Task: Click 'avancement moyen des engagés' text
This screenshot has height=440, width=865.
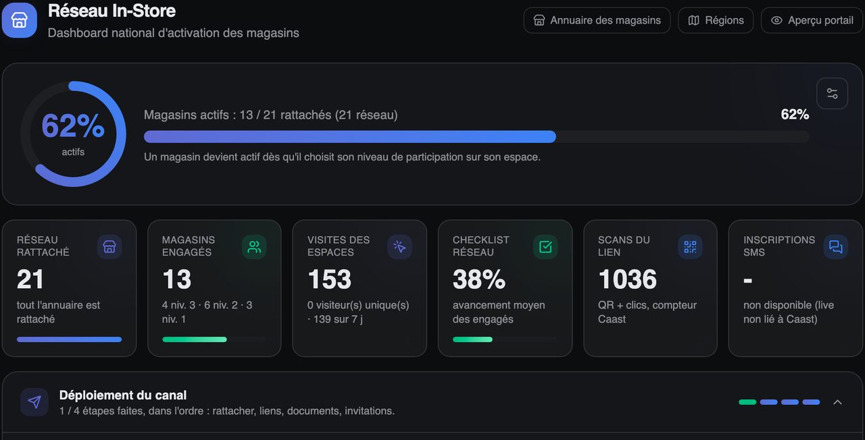Action: click(x=499, y=312)
